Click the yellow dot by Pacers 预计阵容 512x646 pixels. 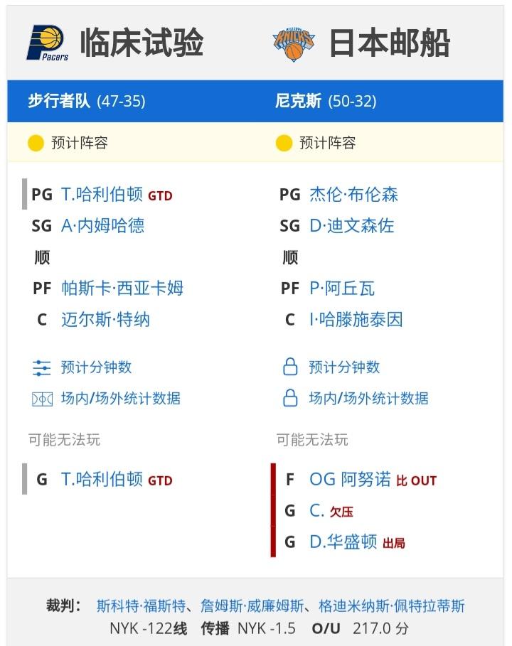[x=36, y=143]
